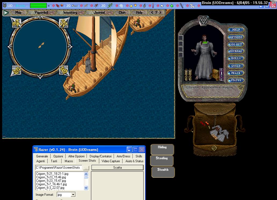Click the top-left radar compass ornament
Screen dimensions: 277x200
coord(17,23)
